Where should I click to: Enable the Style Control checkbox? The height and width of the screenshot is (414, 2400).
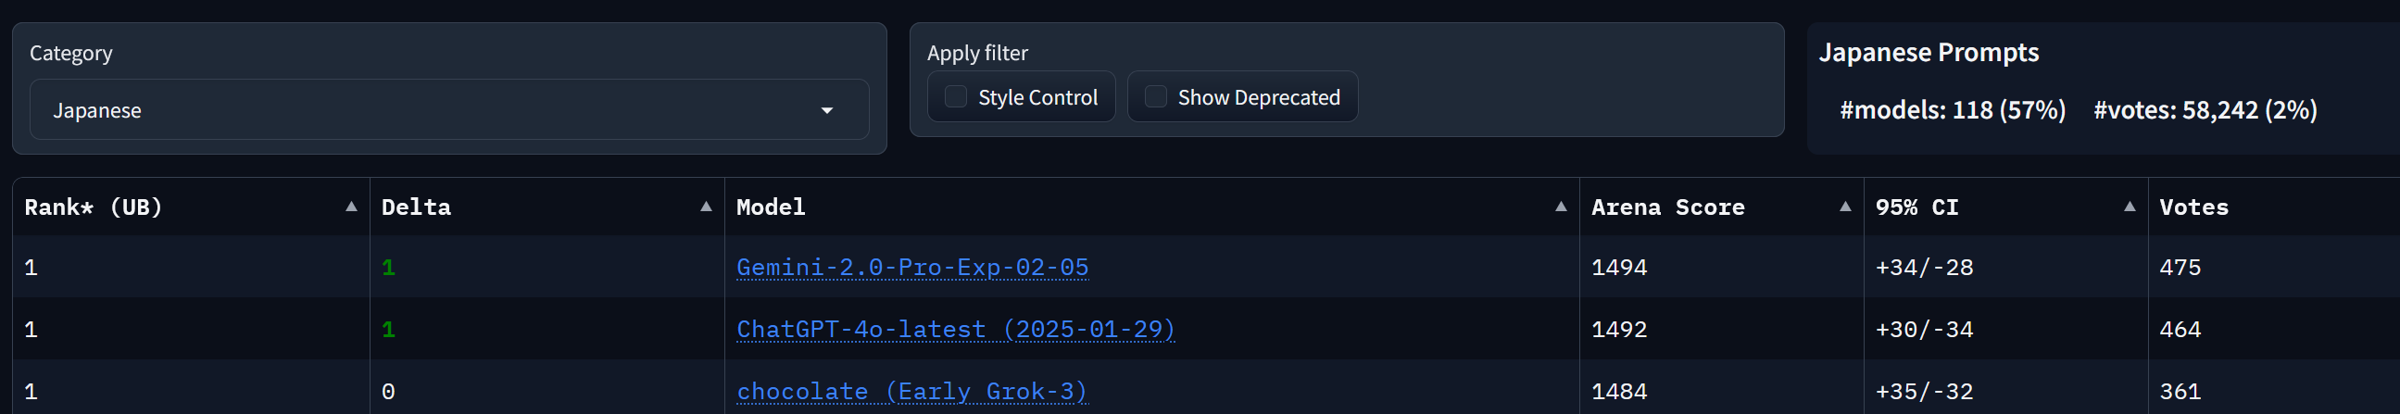(956, 97)
